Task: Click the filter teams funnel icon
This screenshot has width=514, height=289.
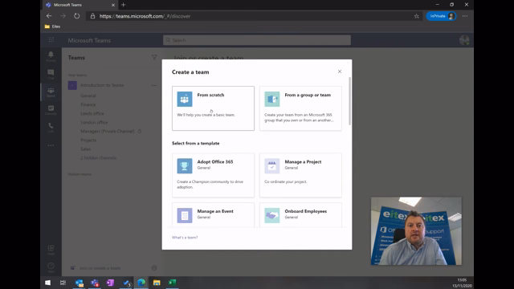Action: (154, 57)
